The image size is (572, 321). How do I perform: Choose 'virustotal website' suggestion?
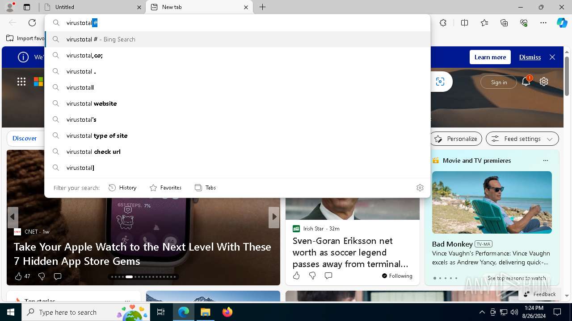point(238,103)
